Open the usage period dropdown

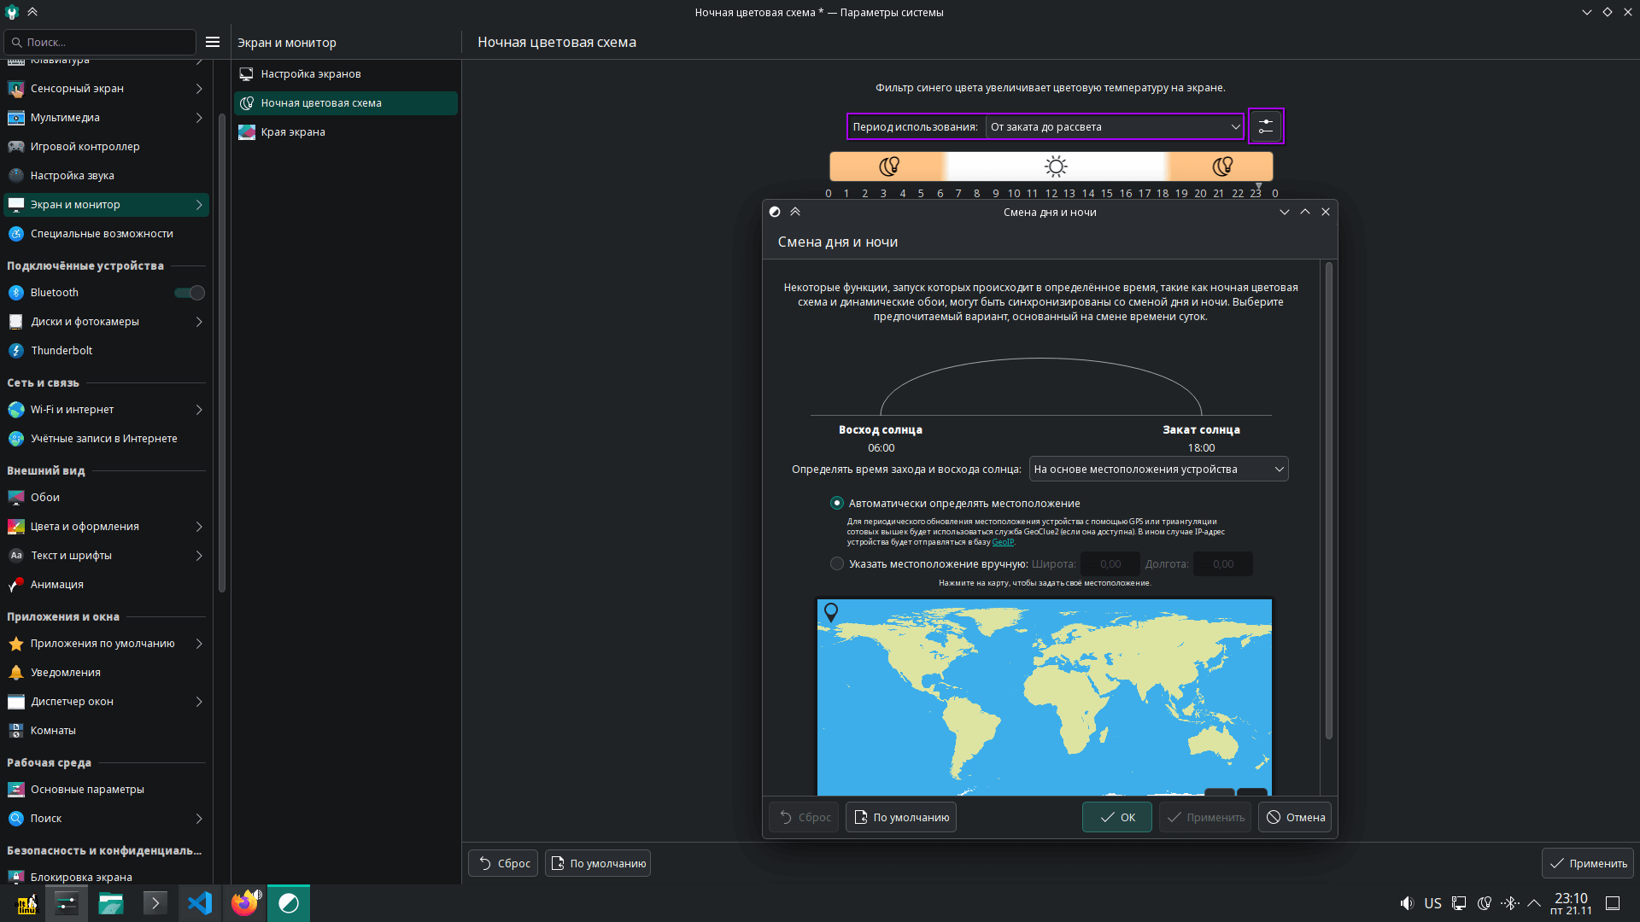[1114, 127]
